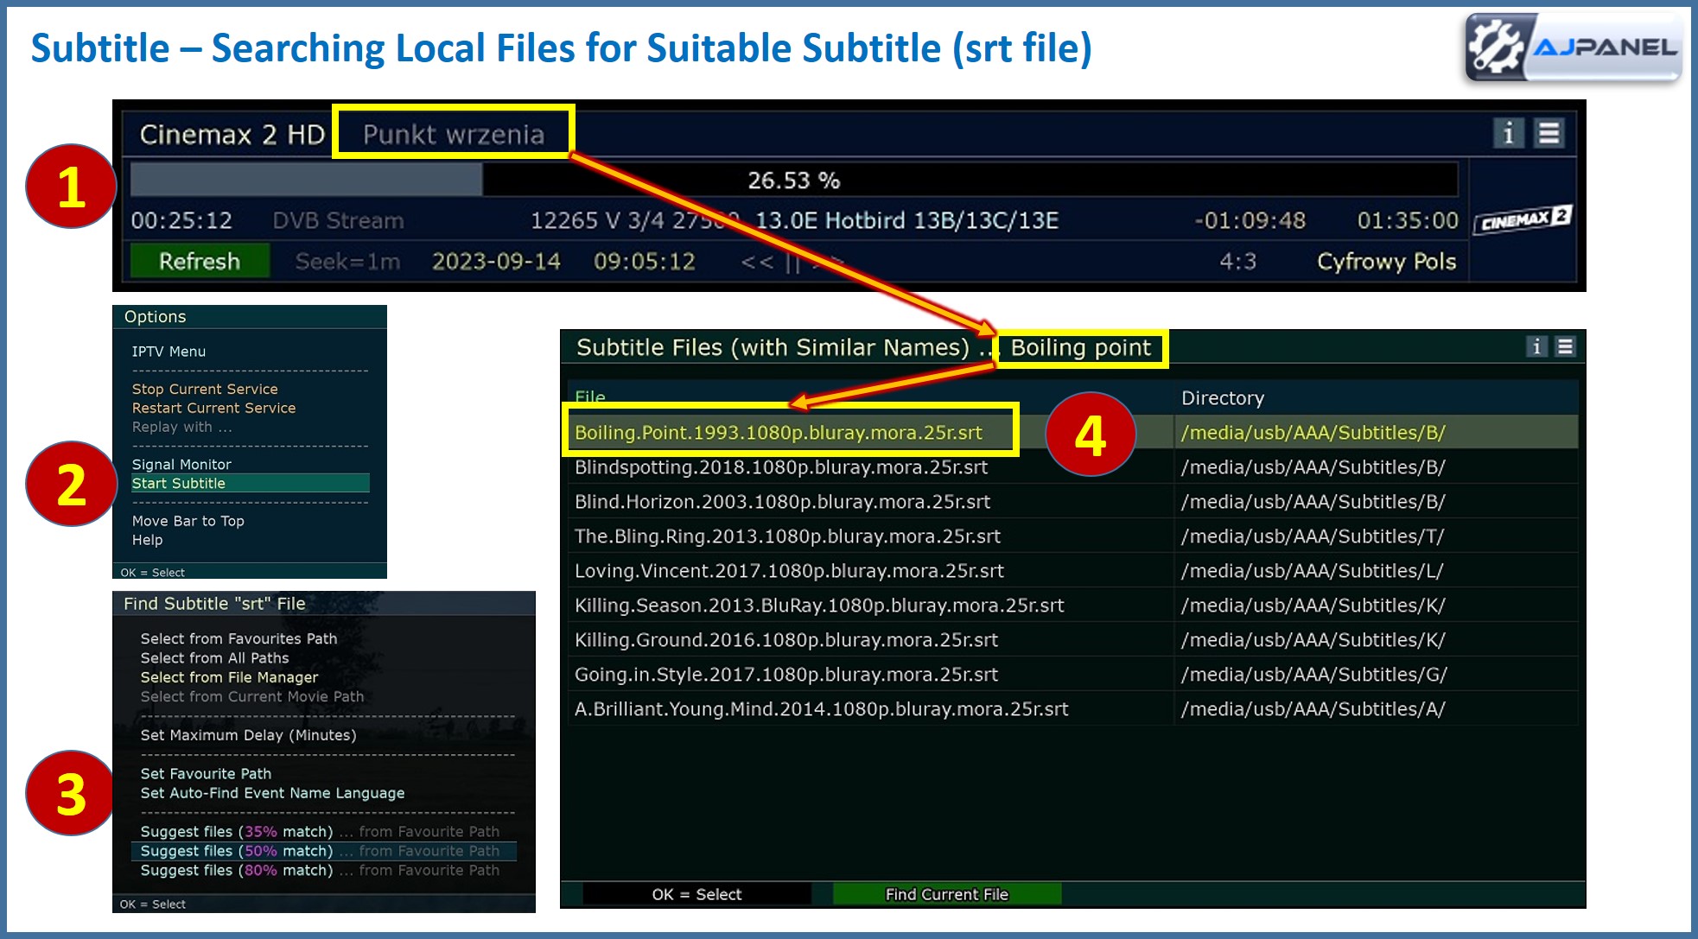Click the 26.53 % progress bar
The width and height of the screenshot is (1698, 939).
click(x=793, y=180)
